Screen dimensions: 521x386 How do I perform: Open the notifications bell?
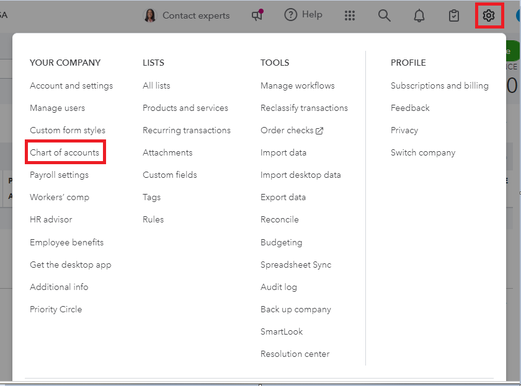419,15
